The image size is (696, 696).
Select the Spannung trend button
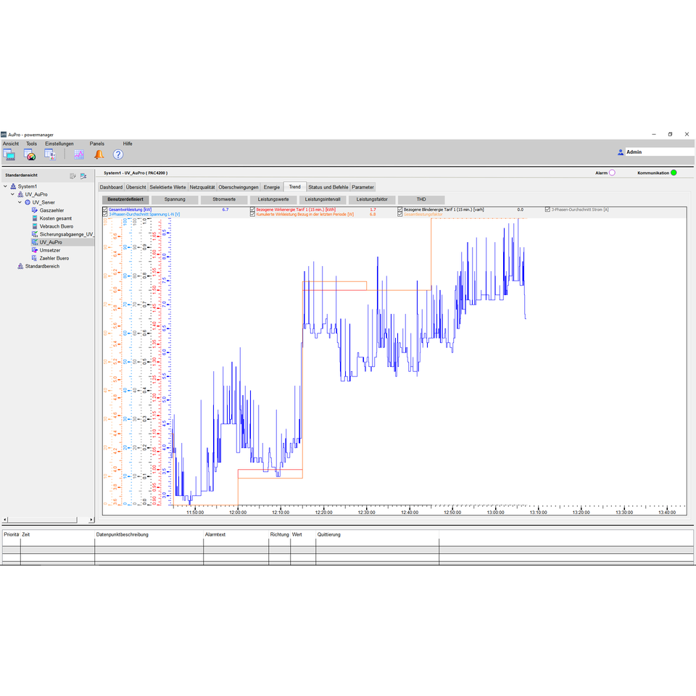[175, 200]
